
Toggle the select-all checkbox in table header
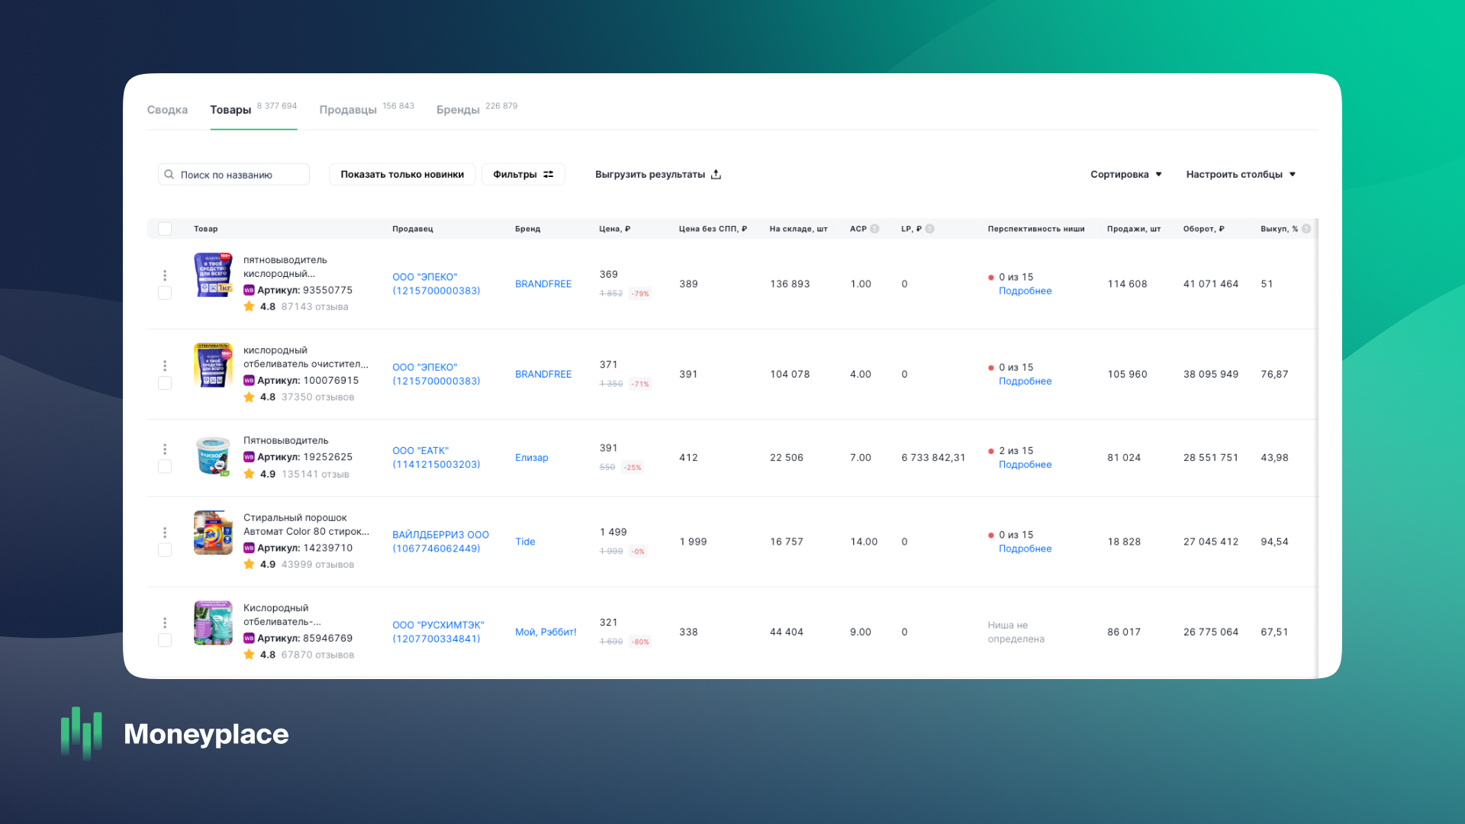tap(165, 229)
